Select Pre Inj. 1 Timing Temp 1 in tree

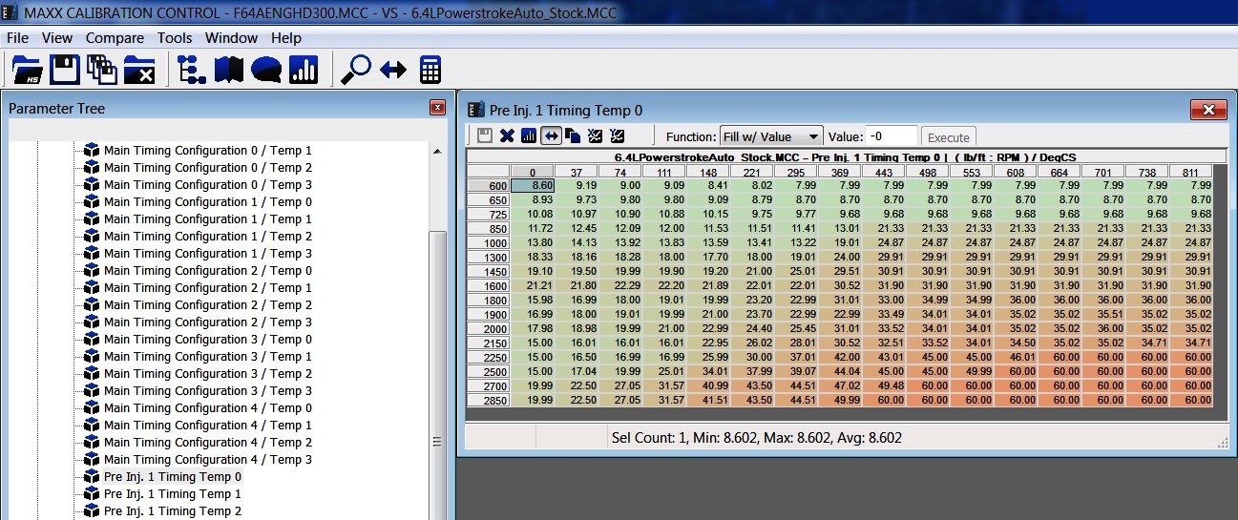tap(172, 494)
